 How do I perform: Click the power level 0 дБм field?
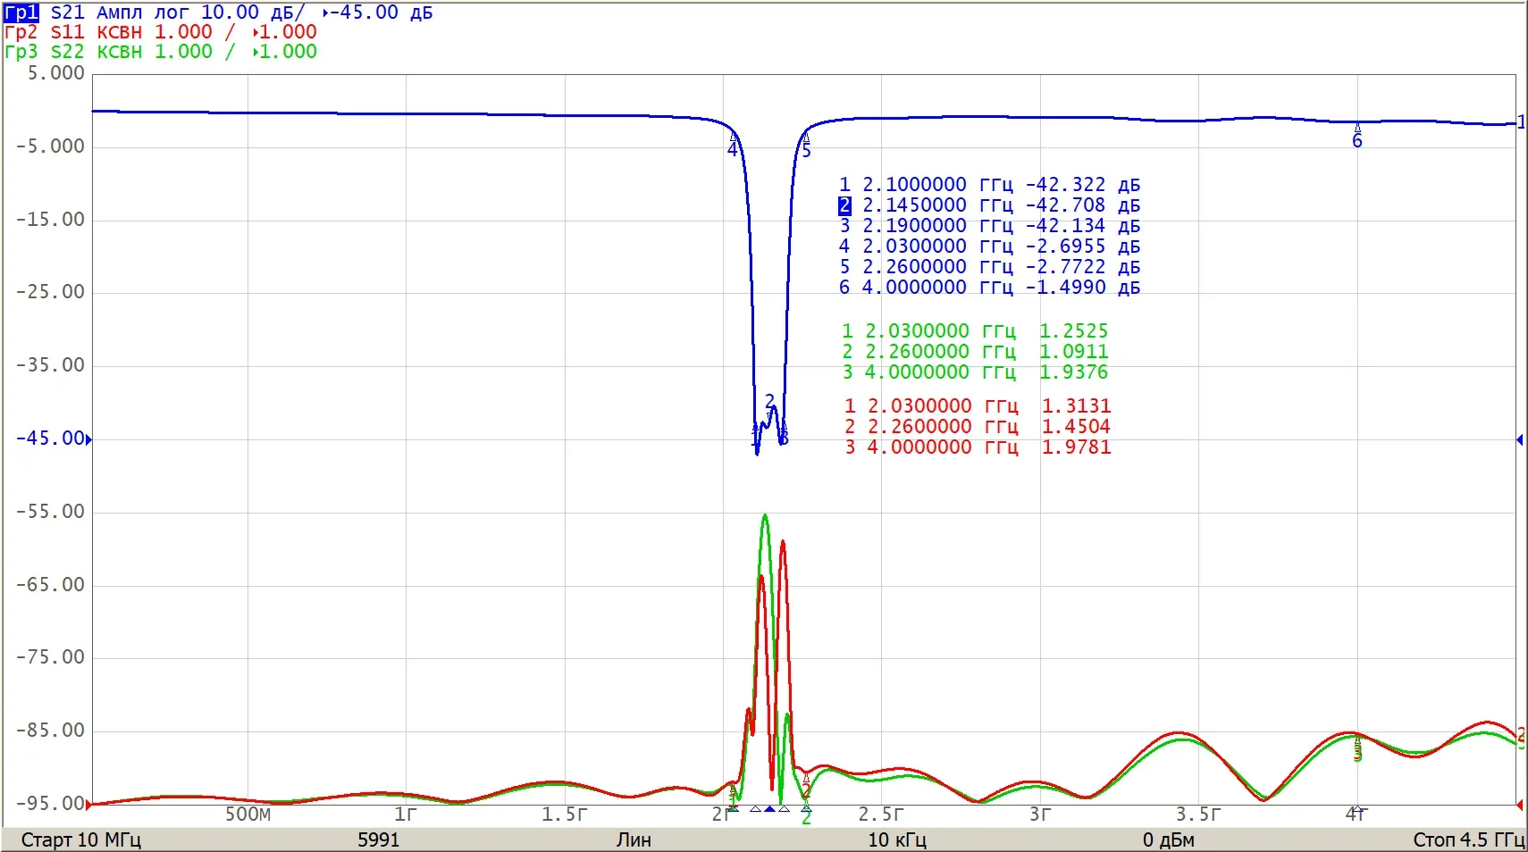(x=1169, y=840)
